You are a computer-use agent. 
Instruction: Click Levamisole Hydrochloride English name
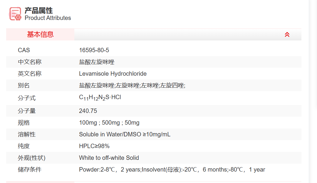click(113, 74)
